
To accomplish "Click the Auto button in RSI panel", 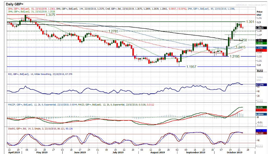I will point(260,101).
